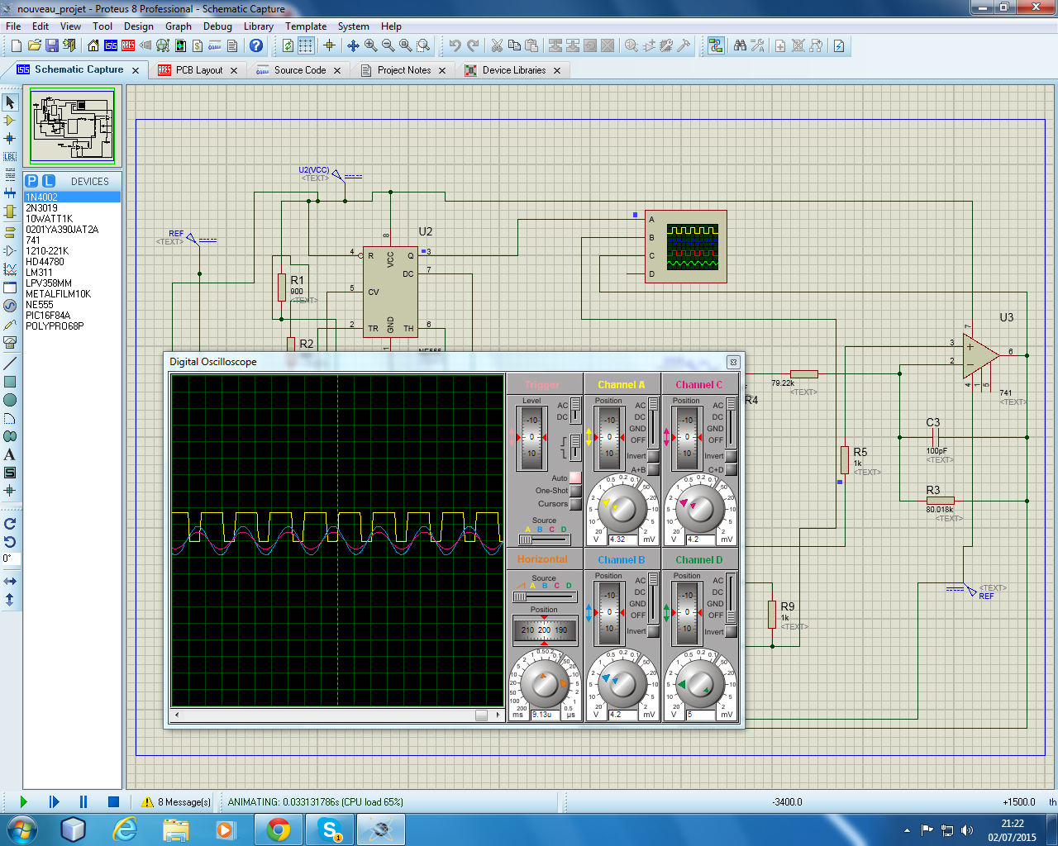The height and width of the screenshot is (846, 1058).
Task: Switch to the Device Libraries tab
Action: tap(514, 70)
